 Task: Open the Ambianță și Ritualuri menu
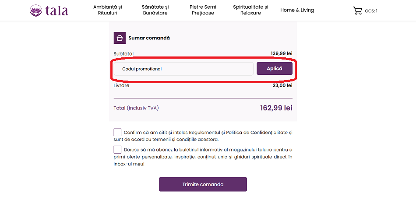[108, 10]
